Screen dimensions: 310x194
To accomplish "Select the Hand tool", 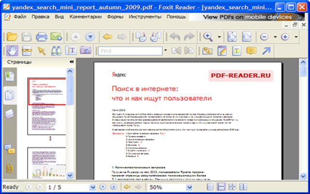I will (x=12, y=51).
